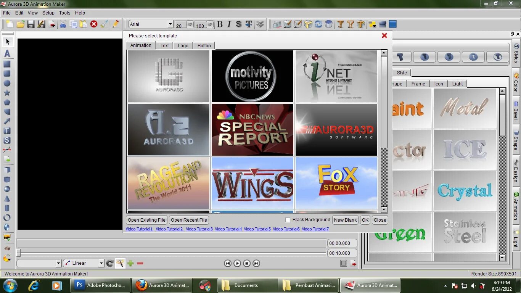Click the export icon beside timeline
The width and height of the screenshot is (521, 293).
(x=353, y=263)
